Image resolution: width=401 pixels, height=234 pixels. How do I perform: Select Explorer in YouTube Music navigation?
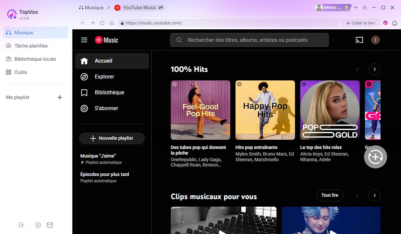click(x=112, y=77)
